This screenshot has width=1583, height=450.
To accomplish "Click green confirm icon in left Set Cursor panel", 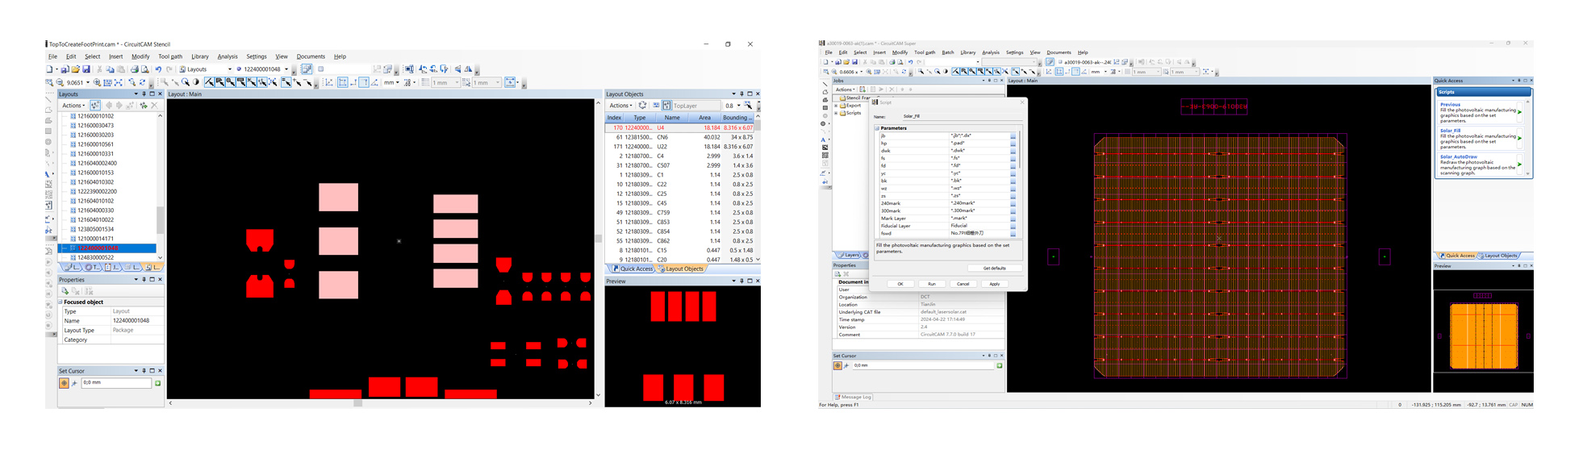I will [x=157, y=383].
